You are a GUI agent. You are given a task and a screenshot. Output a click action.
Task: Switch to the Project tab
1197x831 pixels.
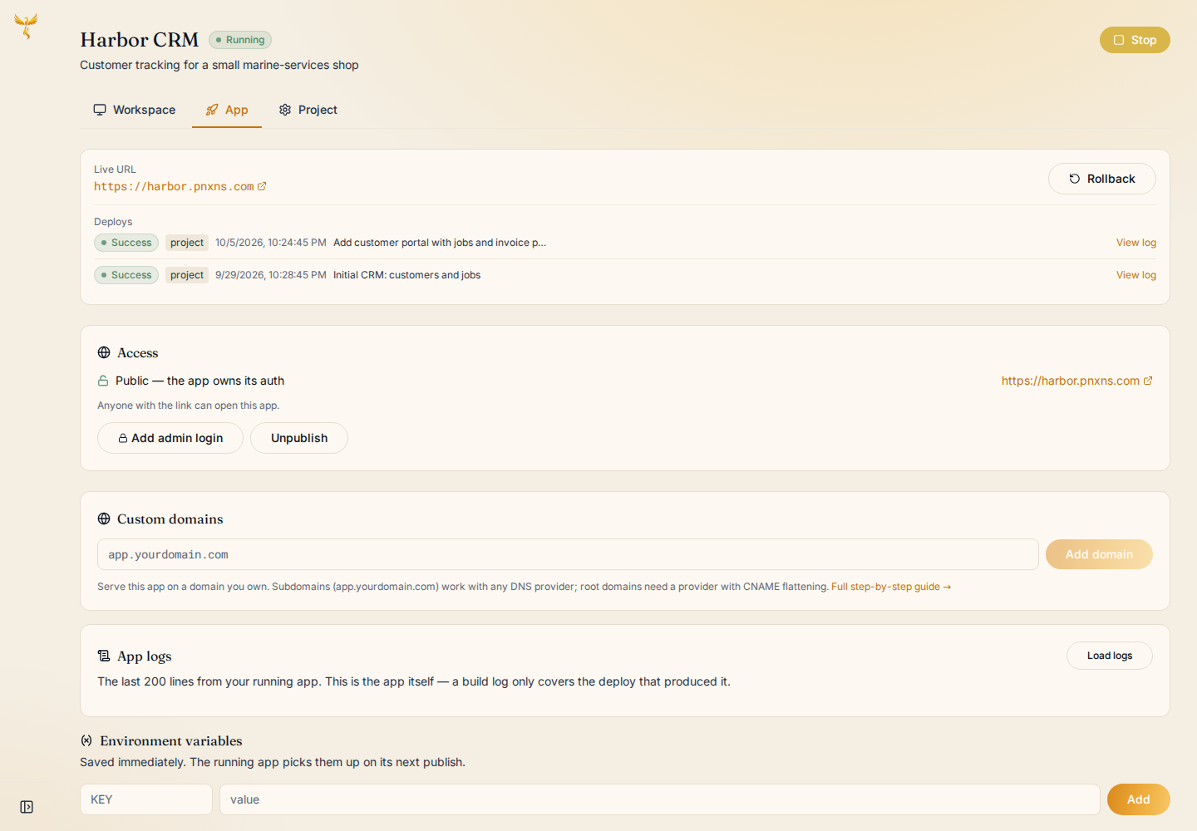pyautogui.click(x=308, y=110)
